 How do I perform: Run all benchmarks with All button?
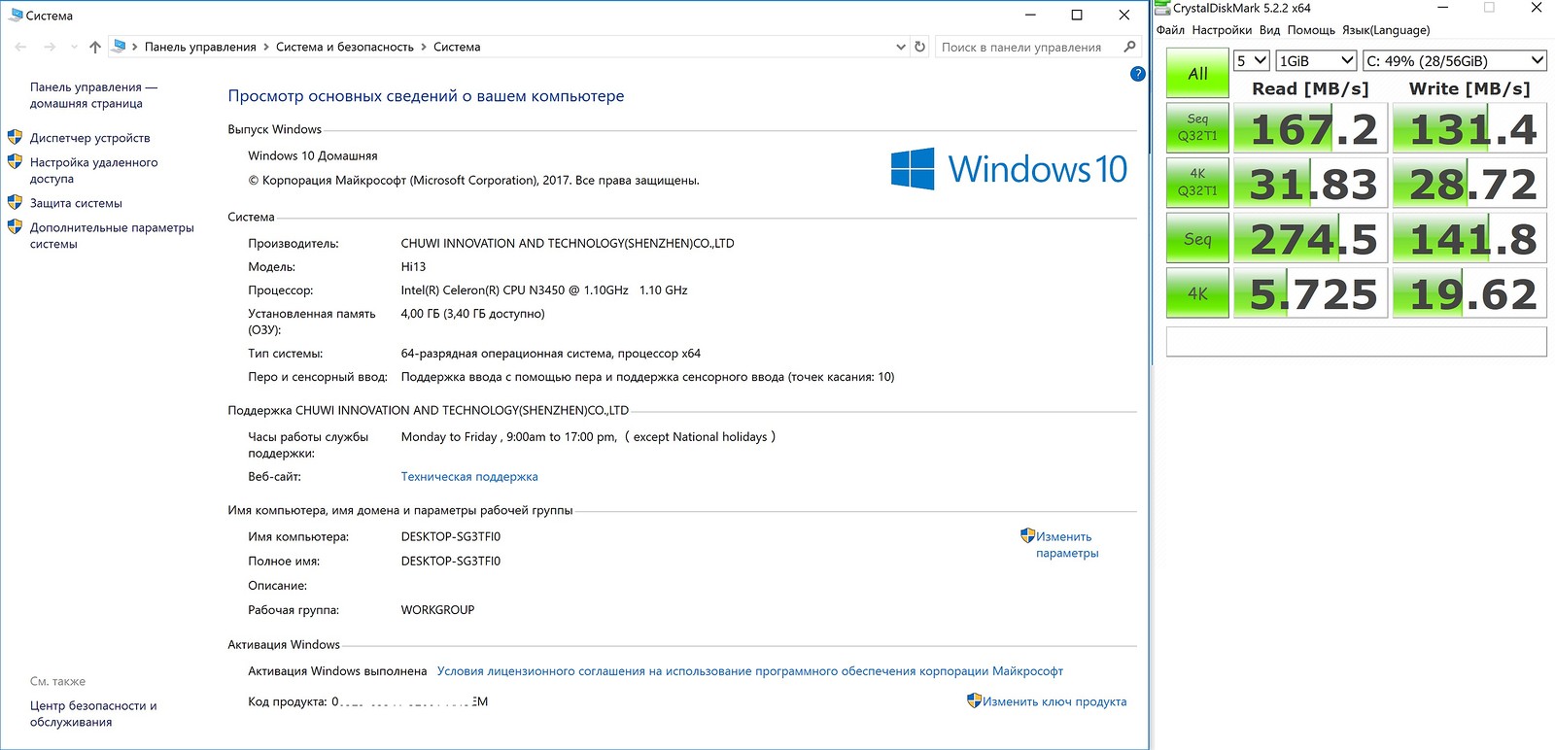(1197, 74)
